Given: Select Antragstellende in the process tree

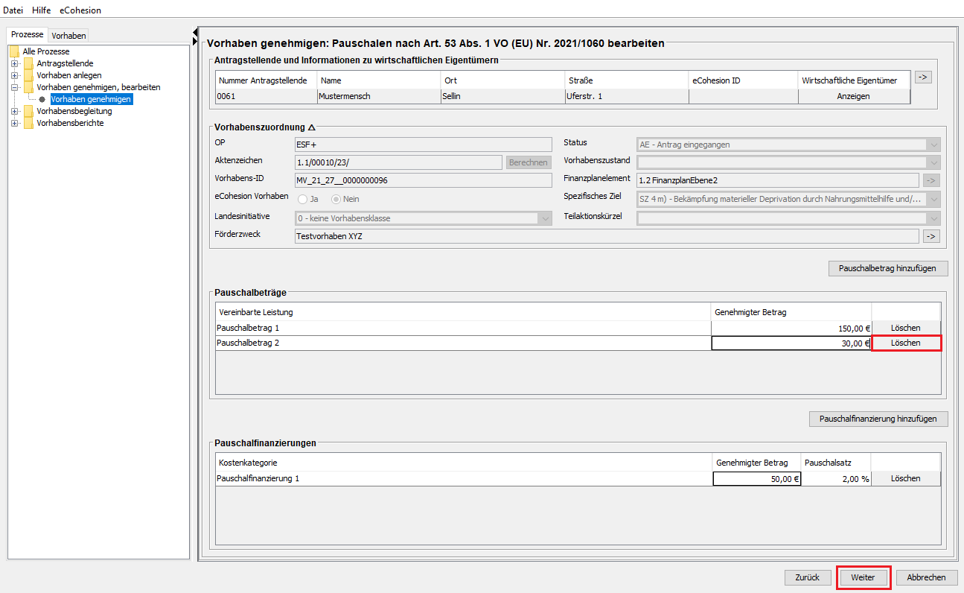Looking at the screenshot, I should [x=65, y=63].
